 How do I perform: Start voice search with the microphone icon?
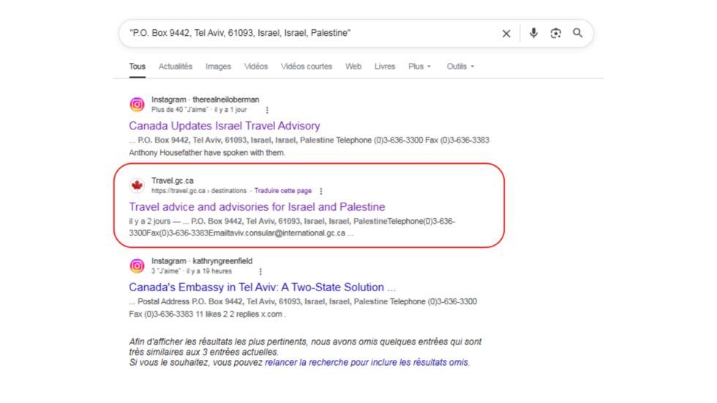533,33
